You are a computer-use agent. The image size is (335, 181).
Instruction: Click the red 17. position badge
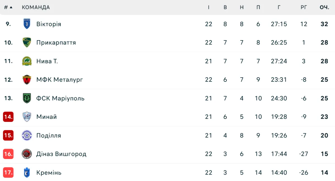pos(8,173)
